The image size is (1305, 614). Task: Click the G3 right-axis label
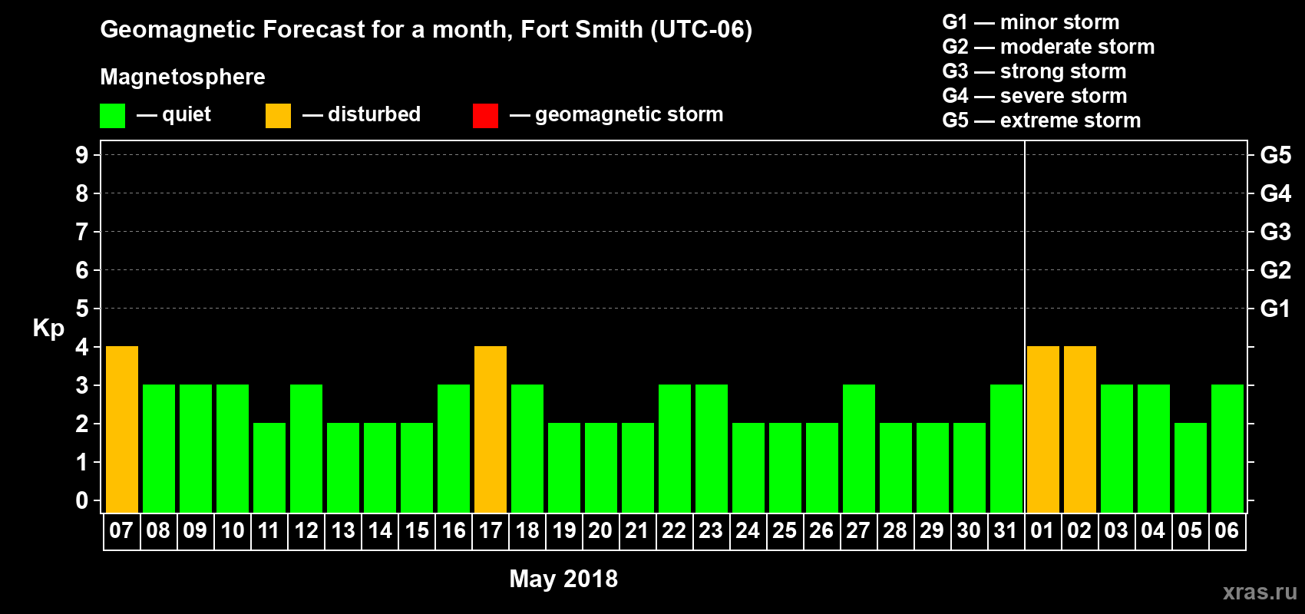coord(1276,232)
